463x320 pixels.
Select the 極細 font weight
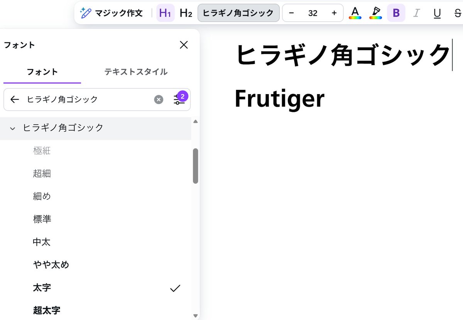(x=95, y=151)
